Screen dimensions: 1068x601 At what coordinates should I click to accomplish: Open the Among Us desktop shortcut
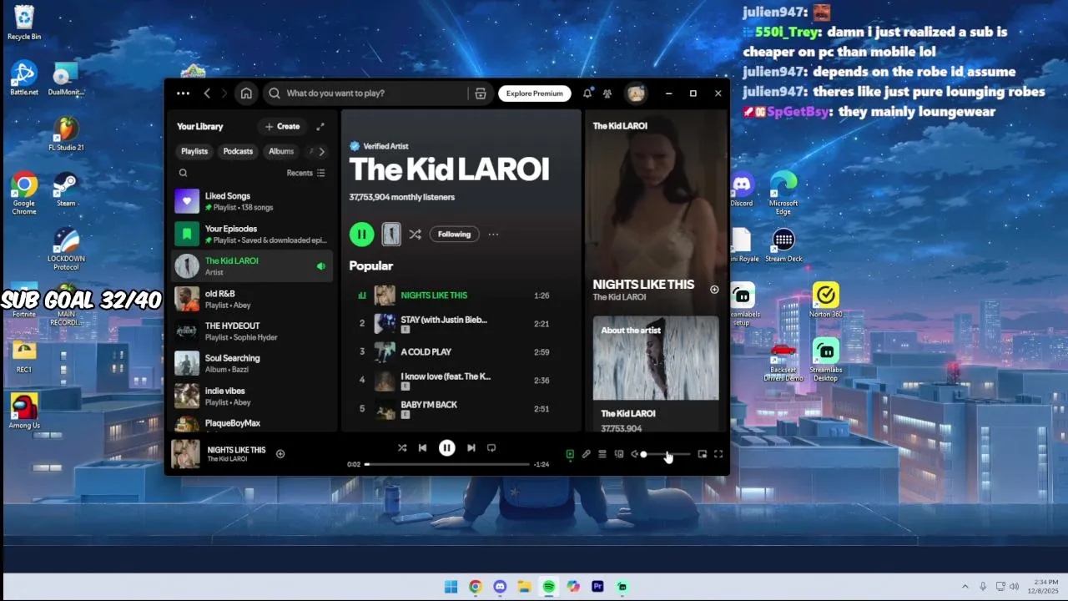[24, 412]
